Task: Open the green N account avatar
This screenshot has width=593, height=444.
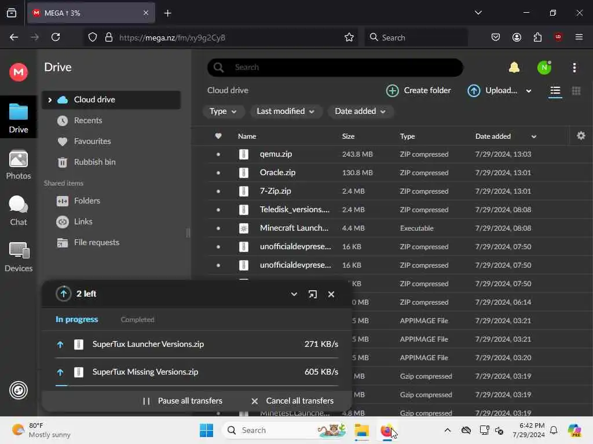Action: click(544, 68)
